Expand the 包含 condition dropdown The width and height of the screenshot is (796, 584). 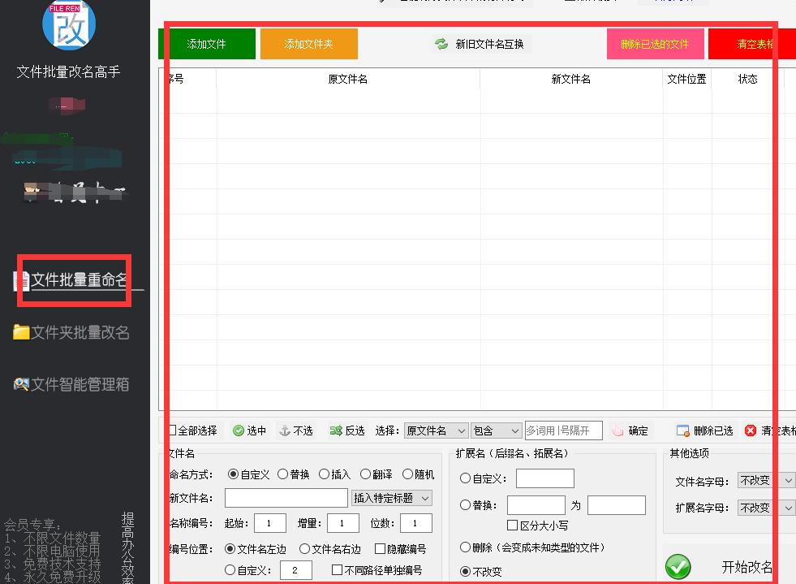tap(497, 430)
